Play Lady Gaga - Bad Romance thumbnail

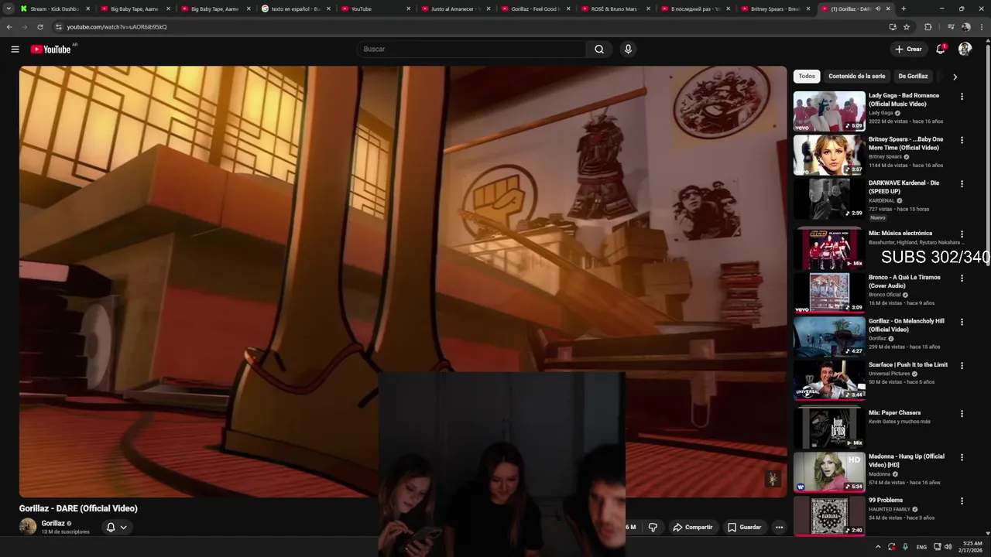829,111
